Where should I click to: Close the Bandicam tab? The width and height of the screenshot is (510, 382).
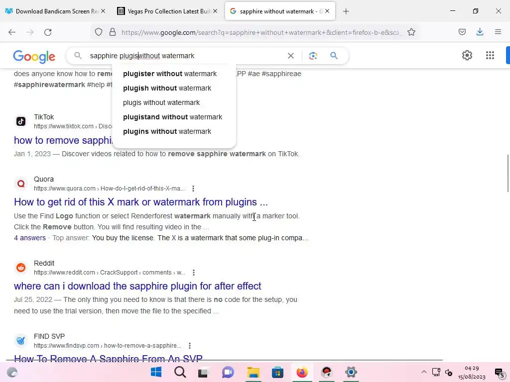click(x=103, y=11)
